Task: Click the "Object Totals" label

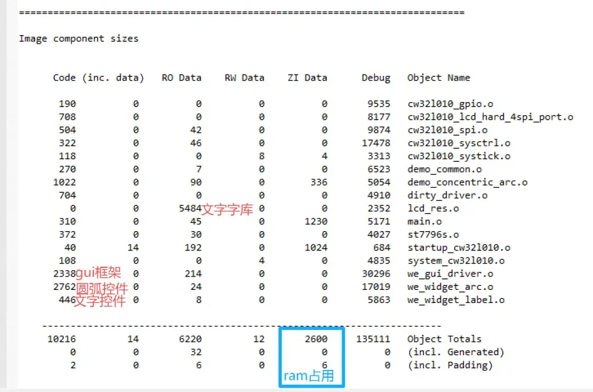Action: [444, 339]
